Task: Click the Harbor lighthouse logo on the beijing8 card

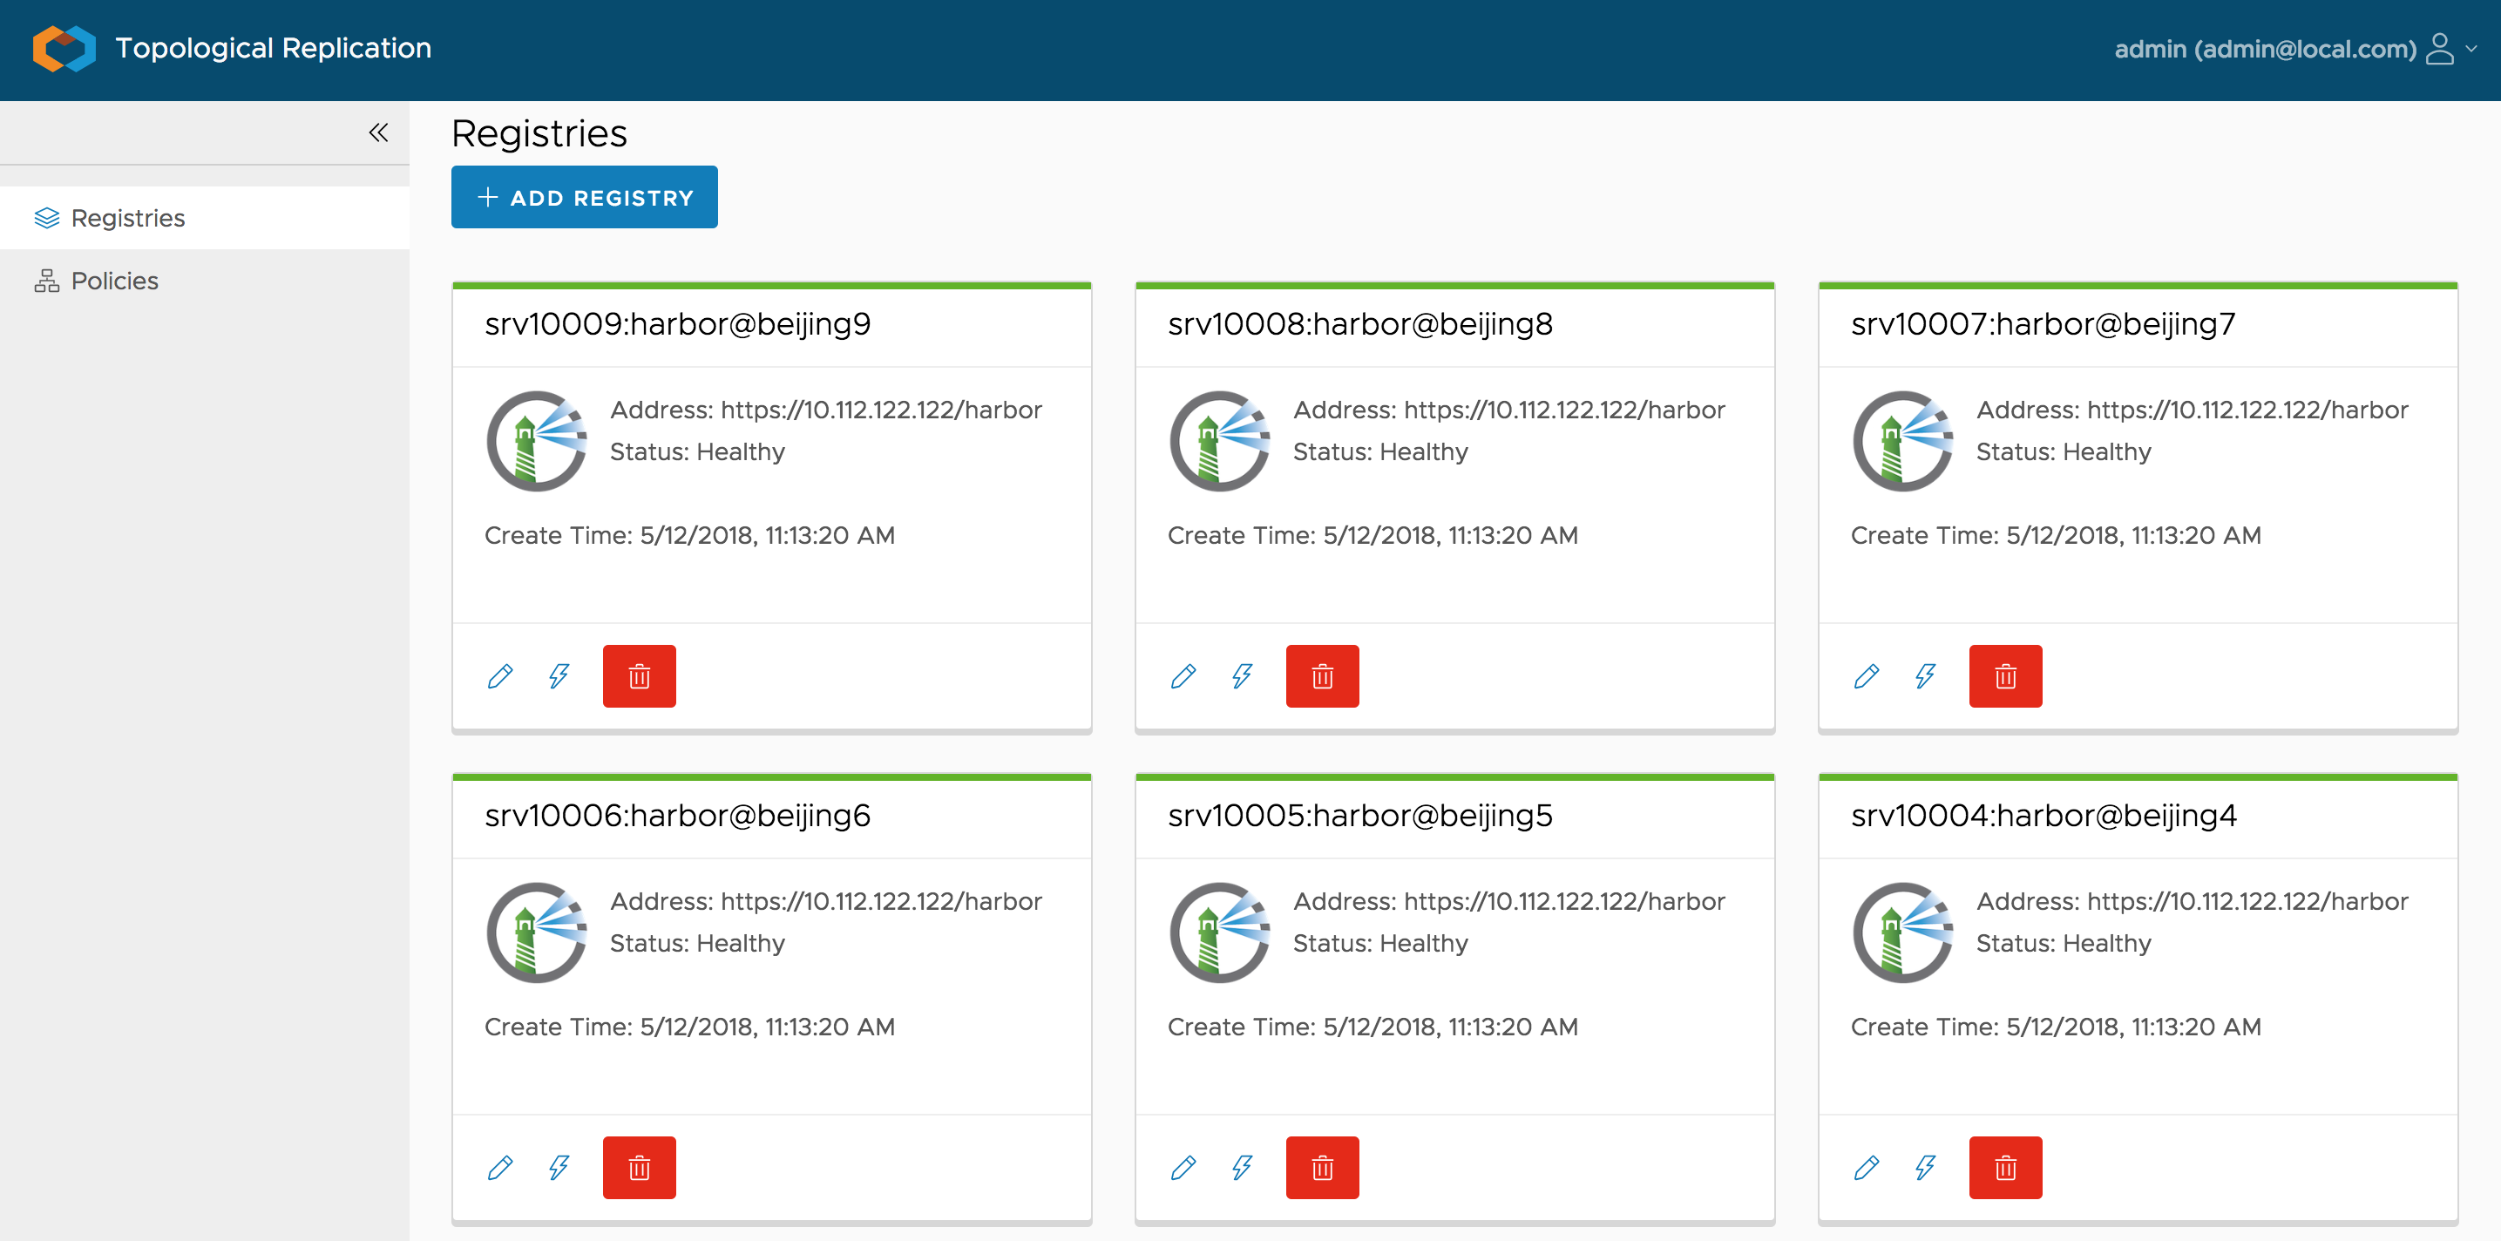Action: point(1220,441)
